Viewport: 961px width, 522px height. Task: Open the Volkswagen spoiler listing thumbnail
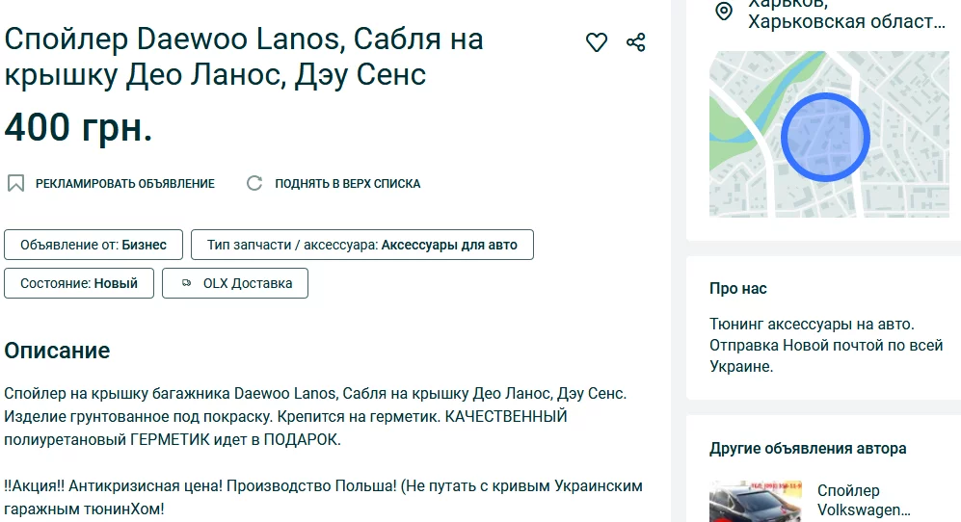click(x=755, y=502)
